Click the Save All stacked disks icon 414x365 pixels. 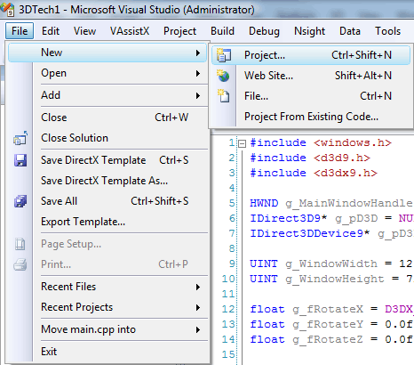pos(20,201)
